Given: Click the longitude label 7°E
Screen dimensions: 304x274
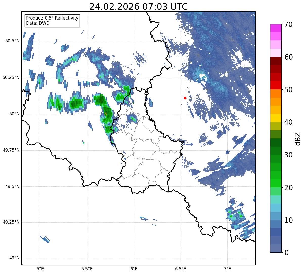Looking at the screenshot, I should pyautogui.click(x=227, y=269).
